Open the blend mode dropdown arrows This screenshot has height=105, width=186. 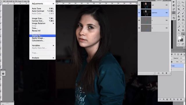(172, 58)
